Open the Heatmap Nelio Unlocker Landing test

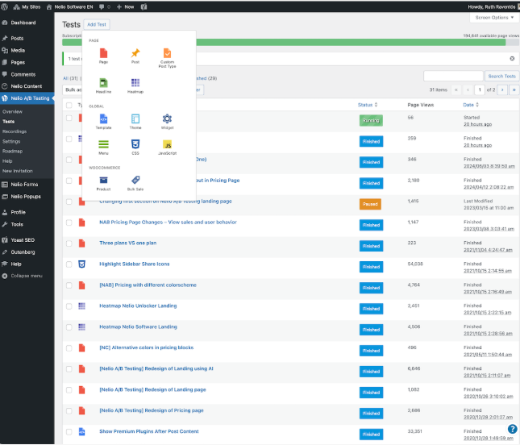coord(138,306)
